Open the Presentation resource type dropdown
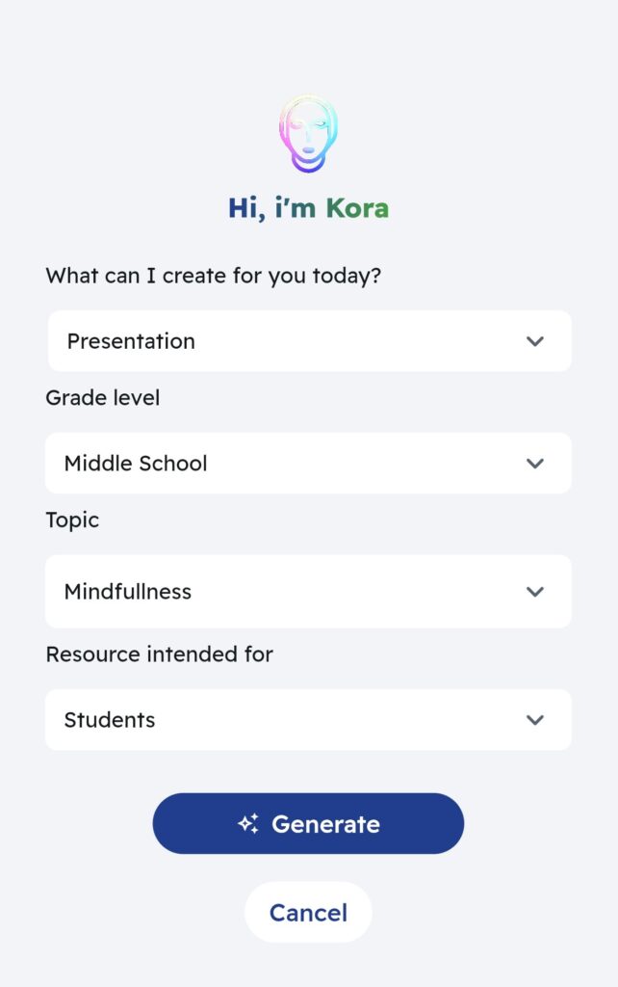Screen dimensions: 618x987 coord(309,341)
